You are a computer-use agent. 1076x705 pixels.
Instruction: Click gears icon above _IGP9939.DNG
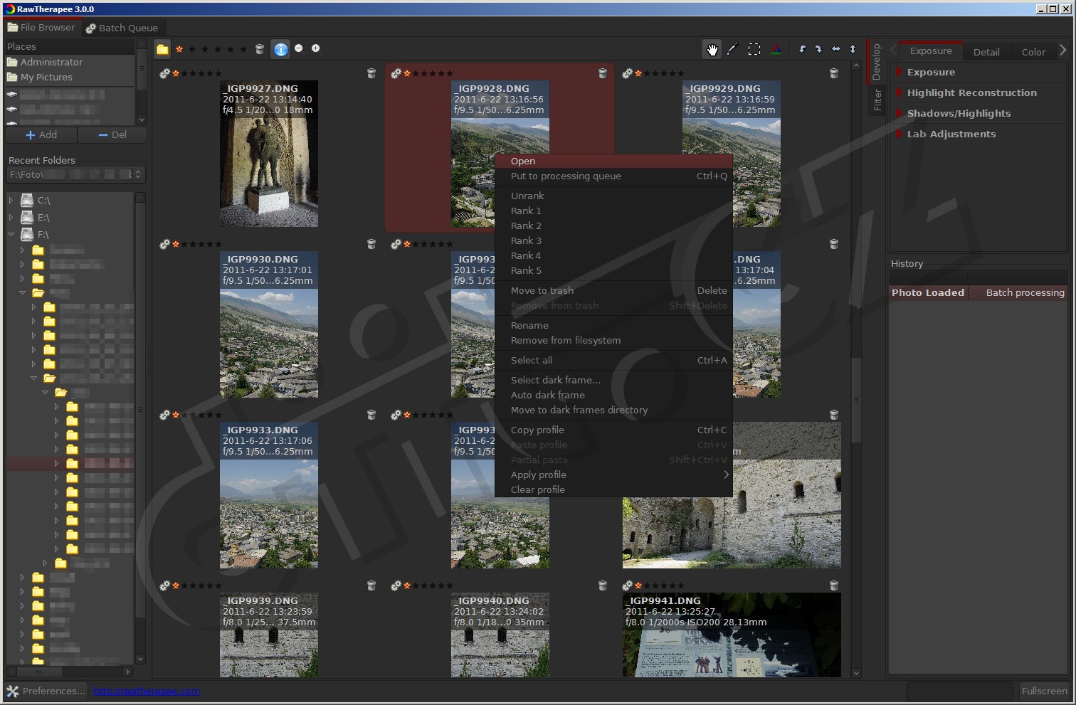164,585
